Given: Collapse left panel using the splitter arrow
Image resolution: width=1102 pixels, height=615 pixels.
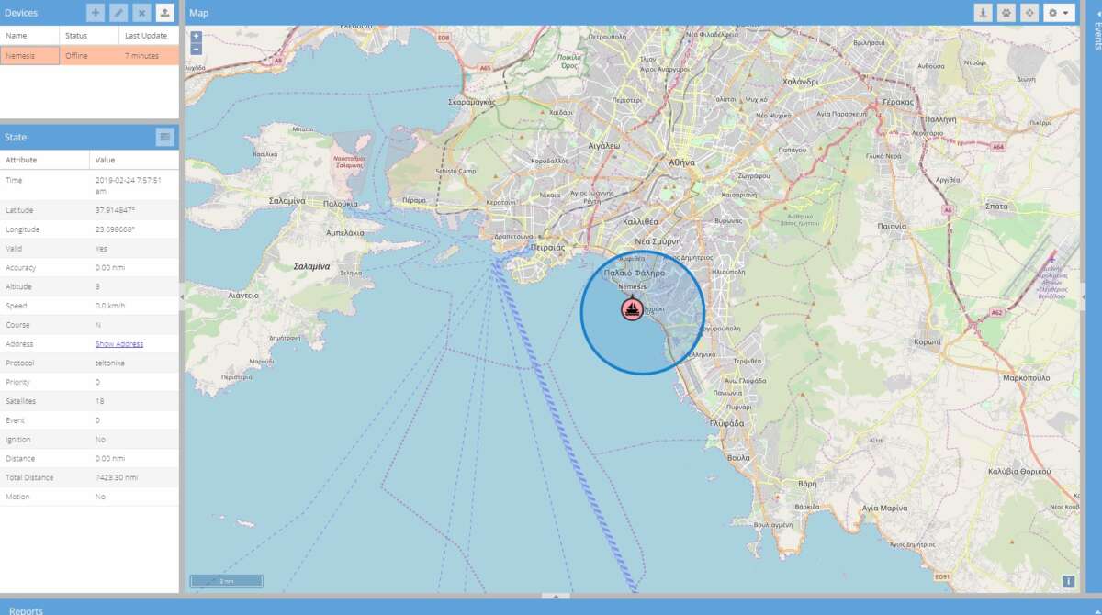Looking at the screenshot, I should point(182,297).
